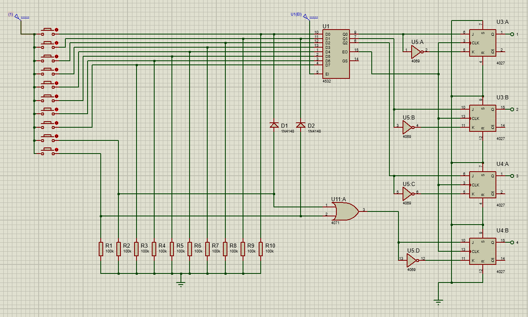
Task: Click the U3:B reference label
Action: point(503,97)
